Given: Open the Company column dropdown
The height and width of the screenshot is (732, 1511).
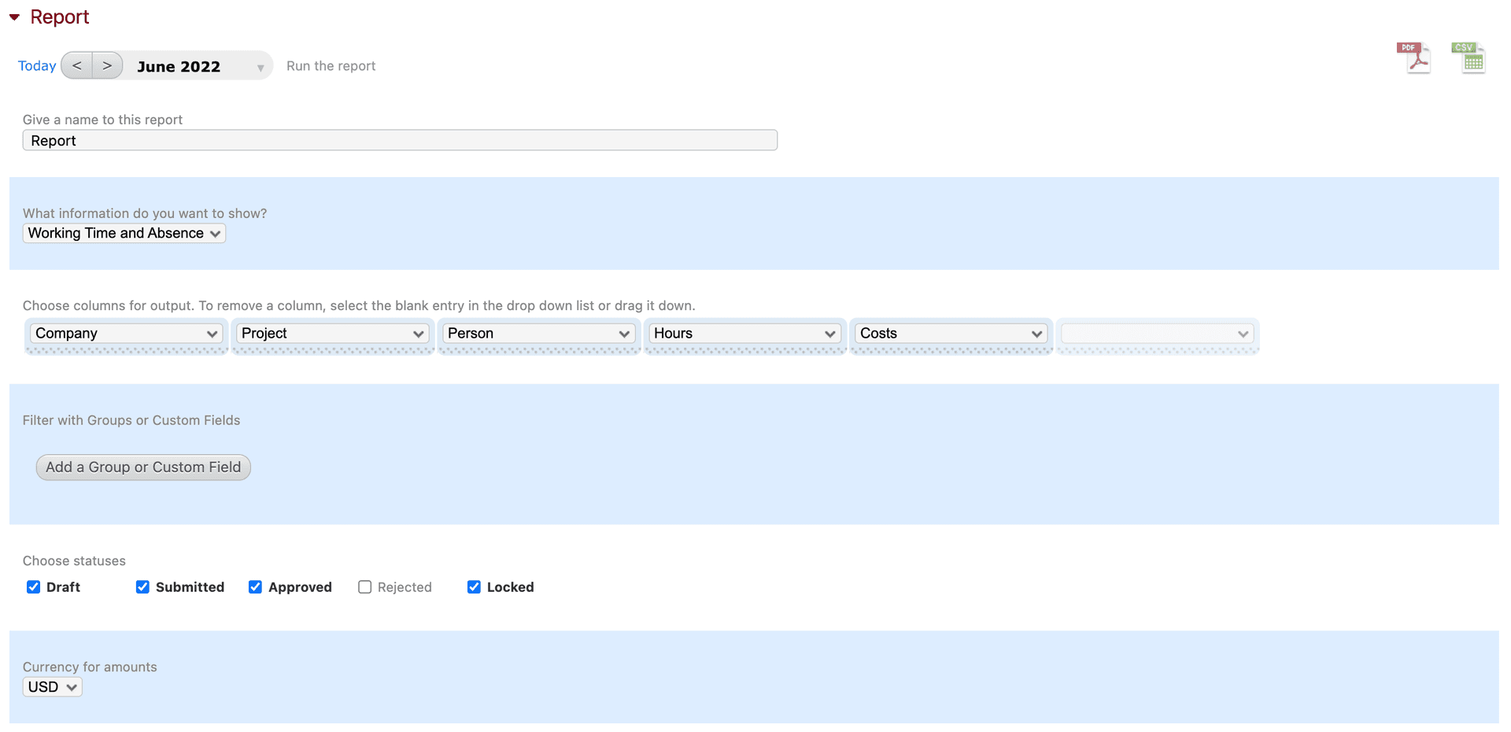Looking at the screenshot, I should pyautogui.click(x=126, y=334).
